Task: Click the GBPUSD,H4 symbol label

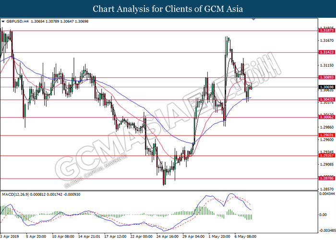Action: tap(17, 22)
